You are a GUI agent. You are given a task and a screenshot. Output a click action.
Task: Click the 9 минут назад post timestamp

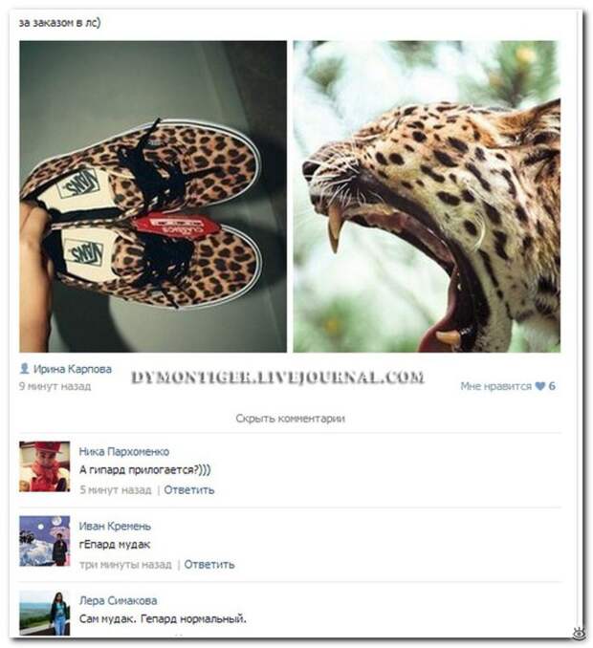[55, 386]
